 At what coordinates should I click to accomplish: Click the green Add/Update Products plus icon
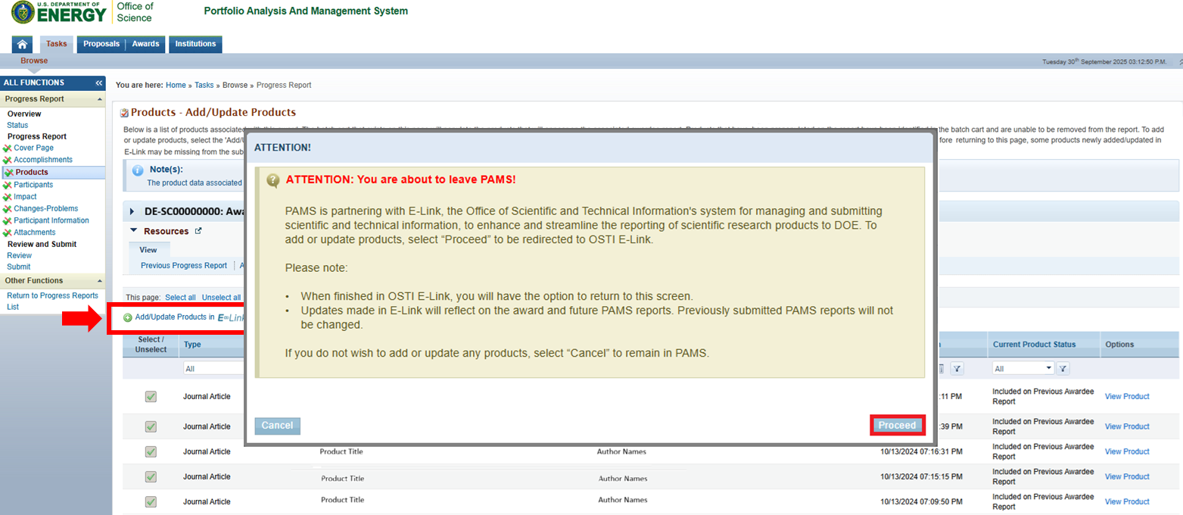click(128, 317)
